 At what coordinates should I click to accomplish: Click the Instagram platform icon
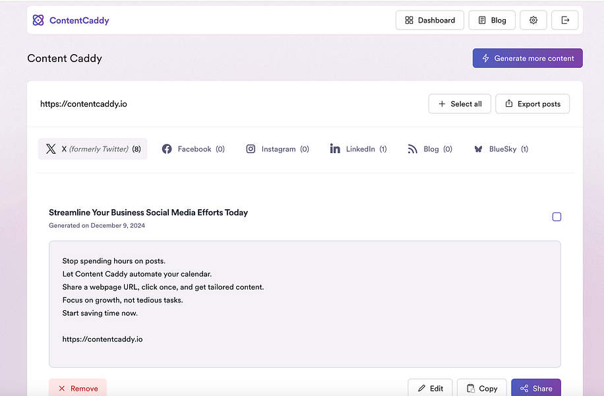point(251,148)
